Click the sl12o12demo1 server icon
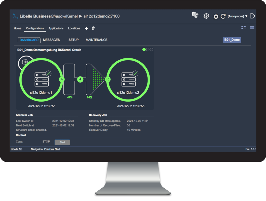 tap(42, 79)
